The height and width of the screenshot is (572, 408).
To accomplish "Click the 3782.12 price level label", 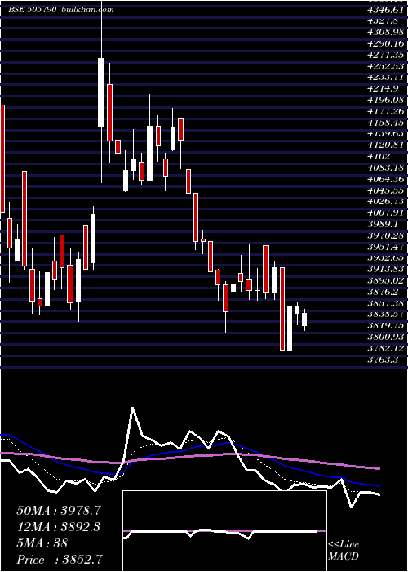I will (x=388, y=348).
